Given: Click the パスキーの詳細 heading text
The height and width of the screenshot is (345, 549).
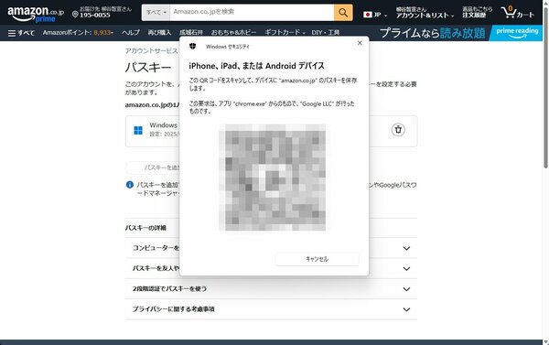Looking at the screenshot, I should click(145, 228).
